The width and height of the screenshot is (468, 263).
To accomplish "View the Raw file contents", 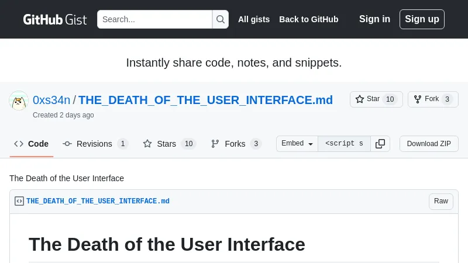I will (x=441, y=201).
